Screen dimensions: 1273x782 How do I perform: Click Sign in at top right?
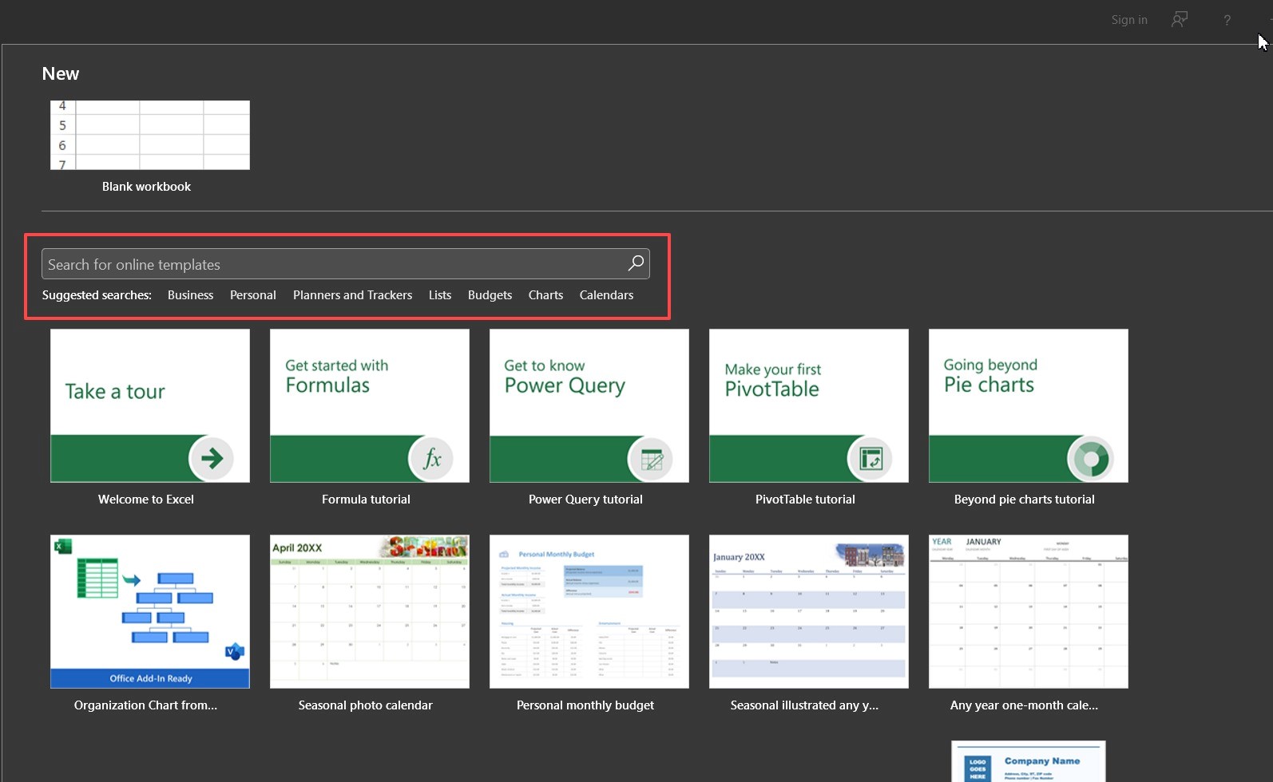1129,20
